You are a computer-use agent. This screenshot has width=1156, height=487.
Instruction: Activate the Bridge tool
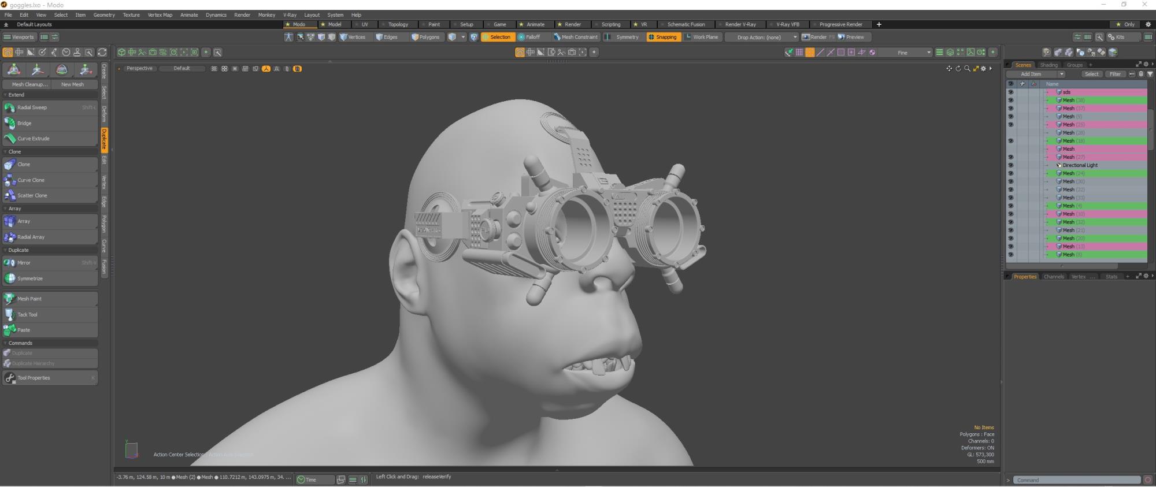click(50, 123)
